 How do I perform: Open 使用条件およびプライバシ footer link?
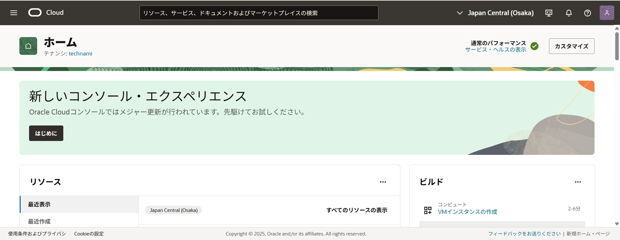pyautogui.click(x=37, y=234)
